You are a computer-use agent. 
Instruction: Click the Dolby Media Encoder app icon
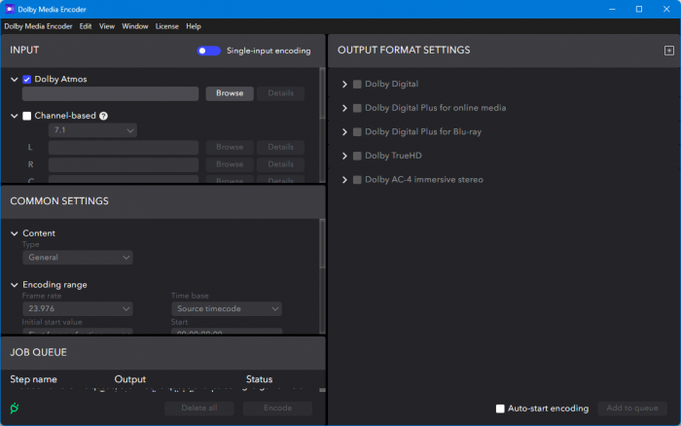coord(9,9)
